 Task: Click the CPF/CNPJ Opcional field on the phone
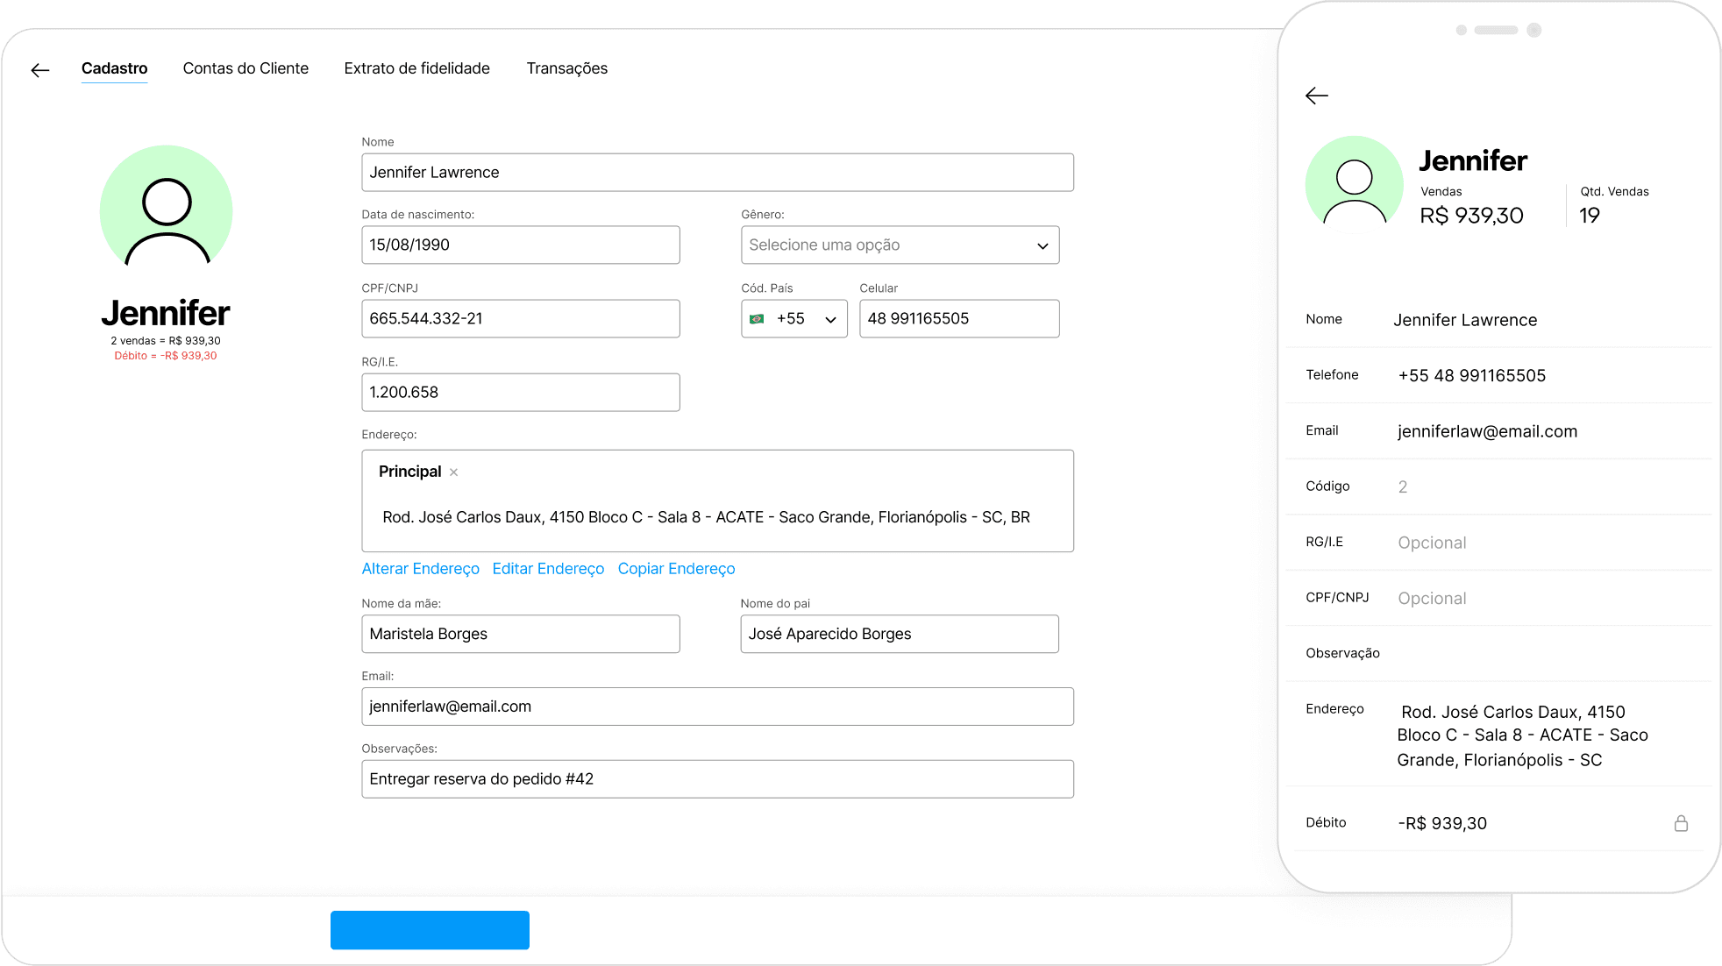tap(1432, 599)
